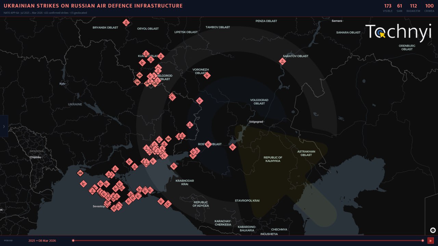
Task: Select the radar marker in Saratov Oblast
Action: coord(282,61)
